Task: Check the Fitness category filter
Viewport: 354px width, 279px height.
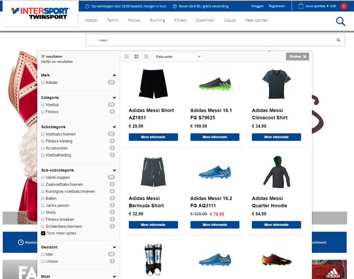Action: (x=43, y=112)
